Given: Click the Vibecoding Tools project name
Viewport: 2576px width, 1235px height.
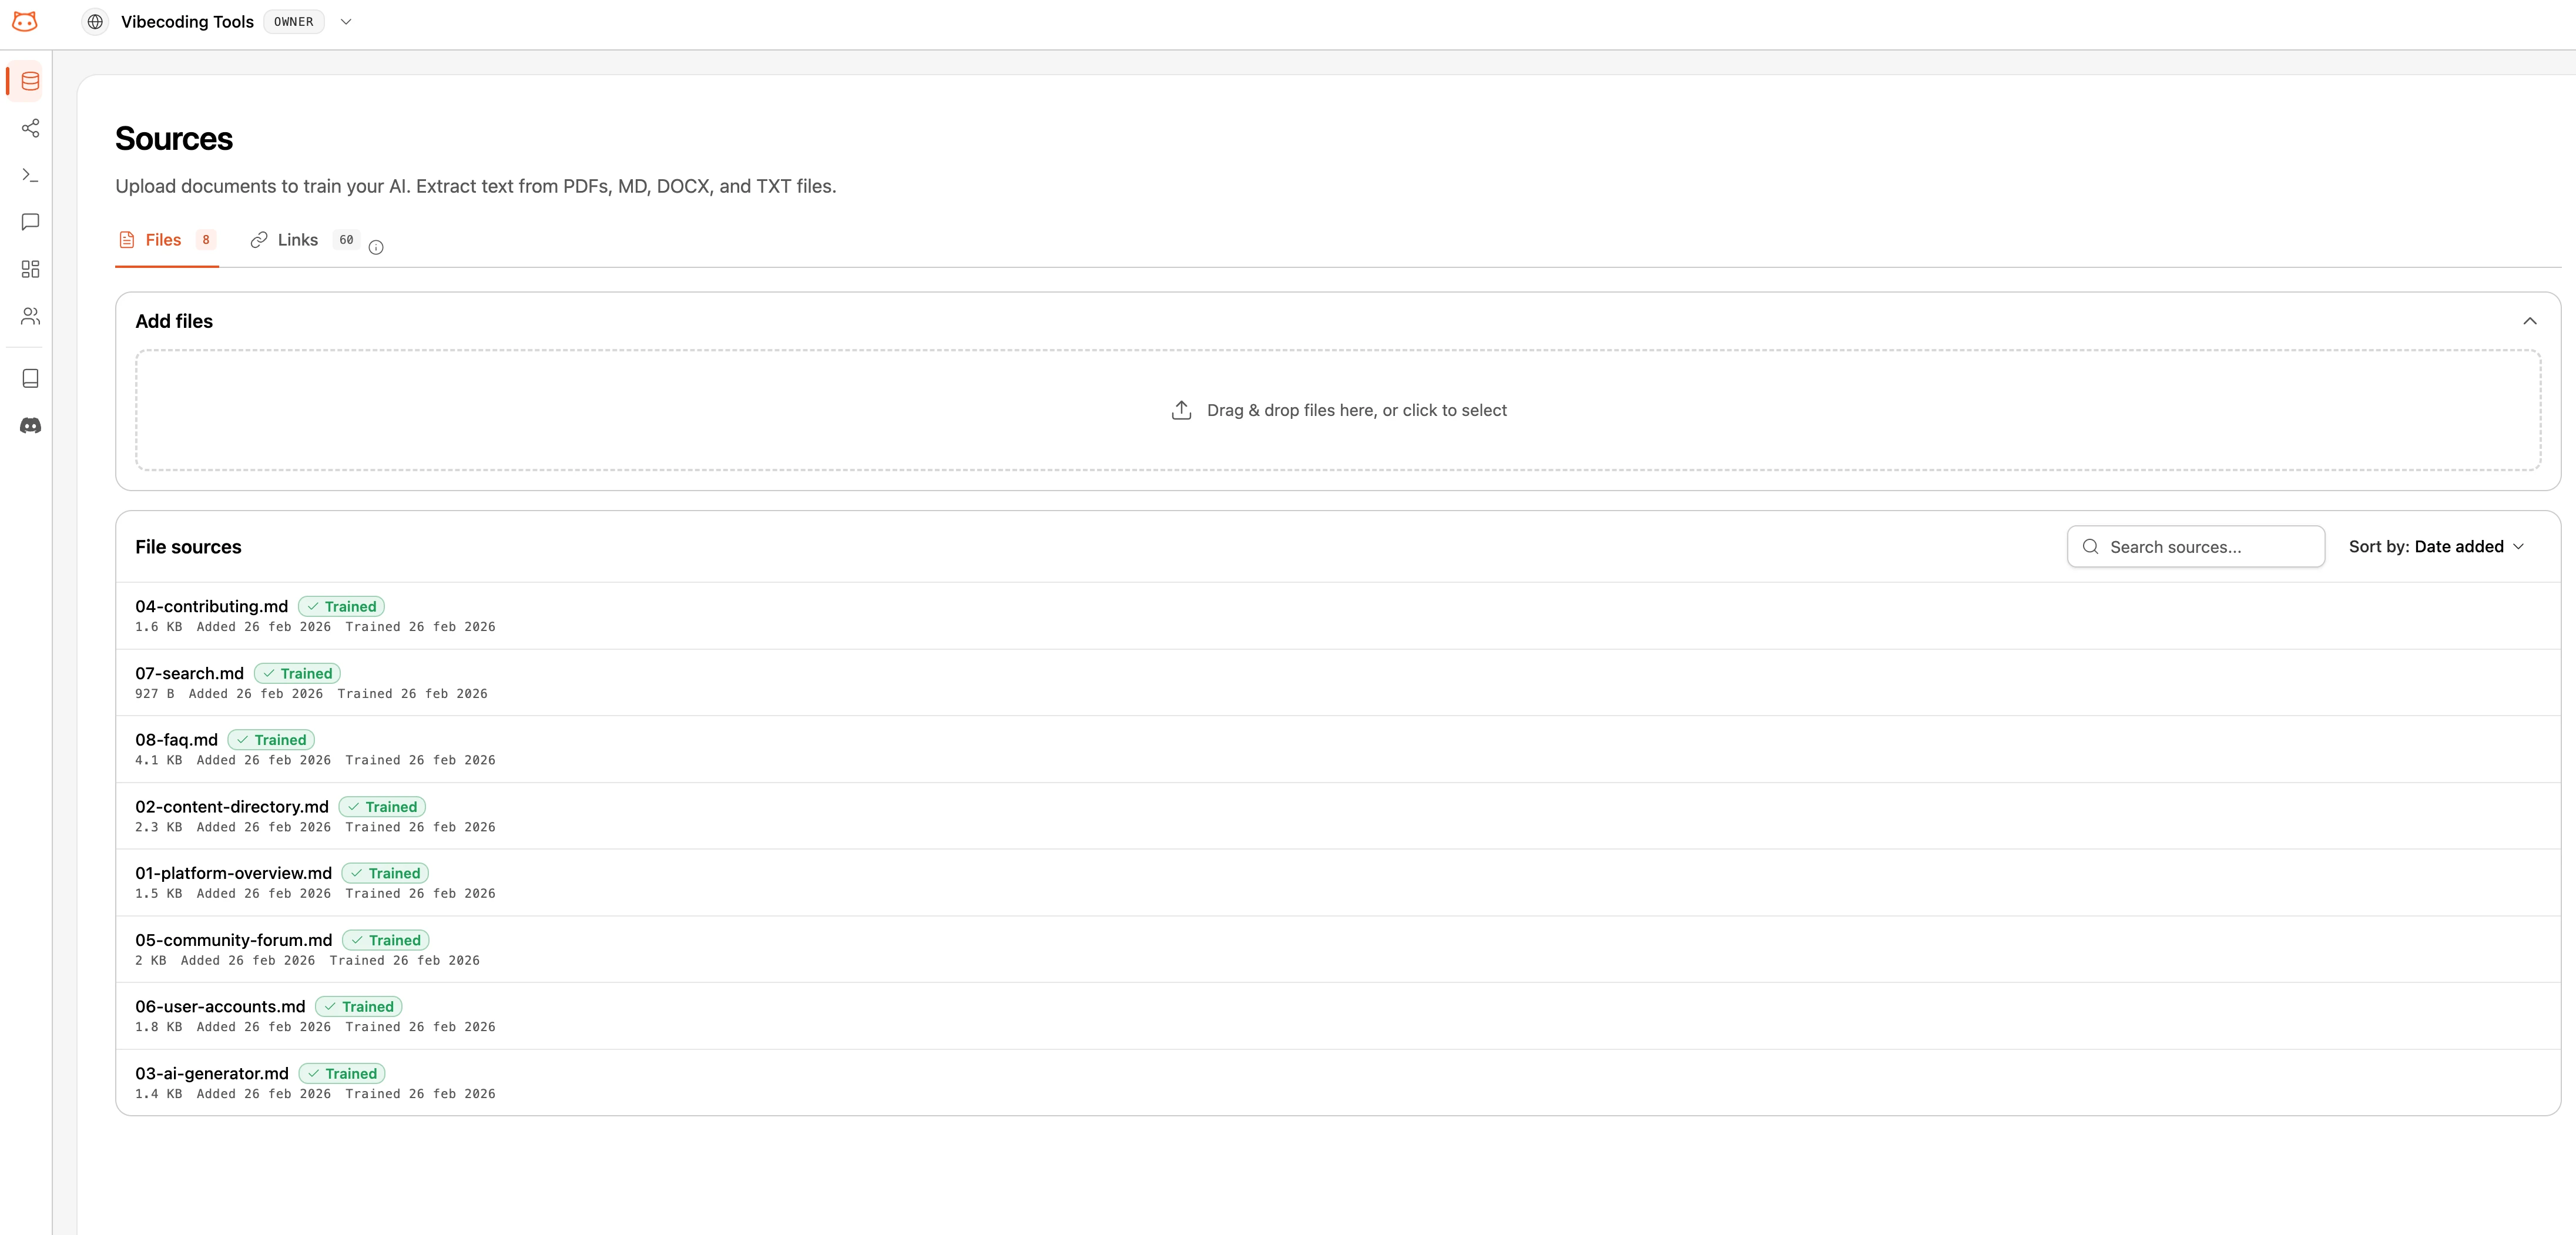Looking at the screenshot, I should 187,22.
